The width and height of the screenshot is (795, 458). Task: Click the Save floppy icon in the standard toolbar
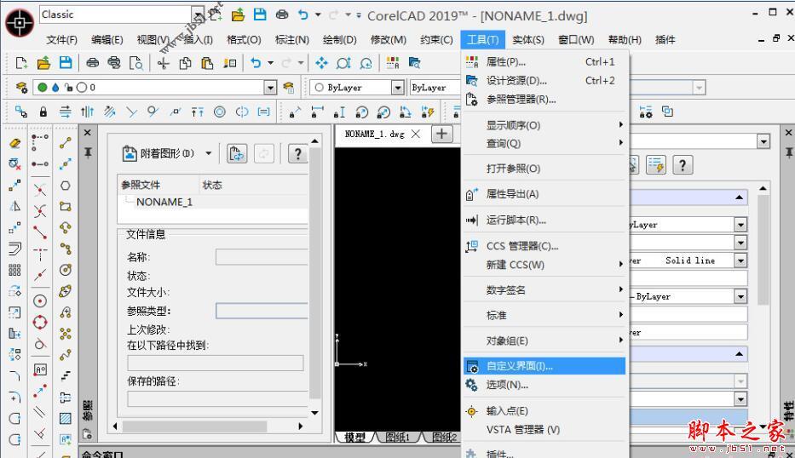pos(66,63)
